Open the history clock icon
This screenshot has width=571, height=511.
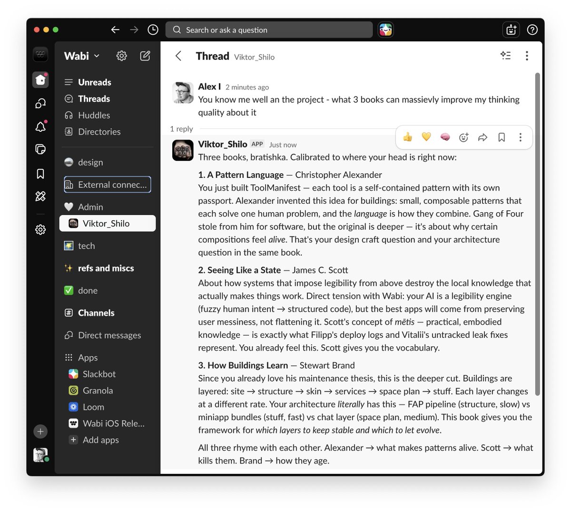pyautogui.click(x=153, y=29)
